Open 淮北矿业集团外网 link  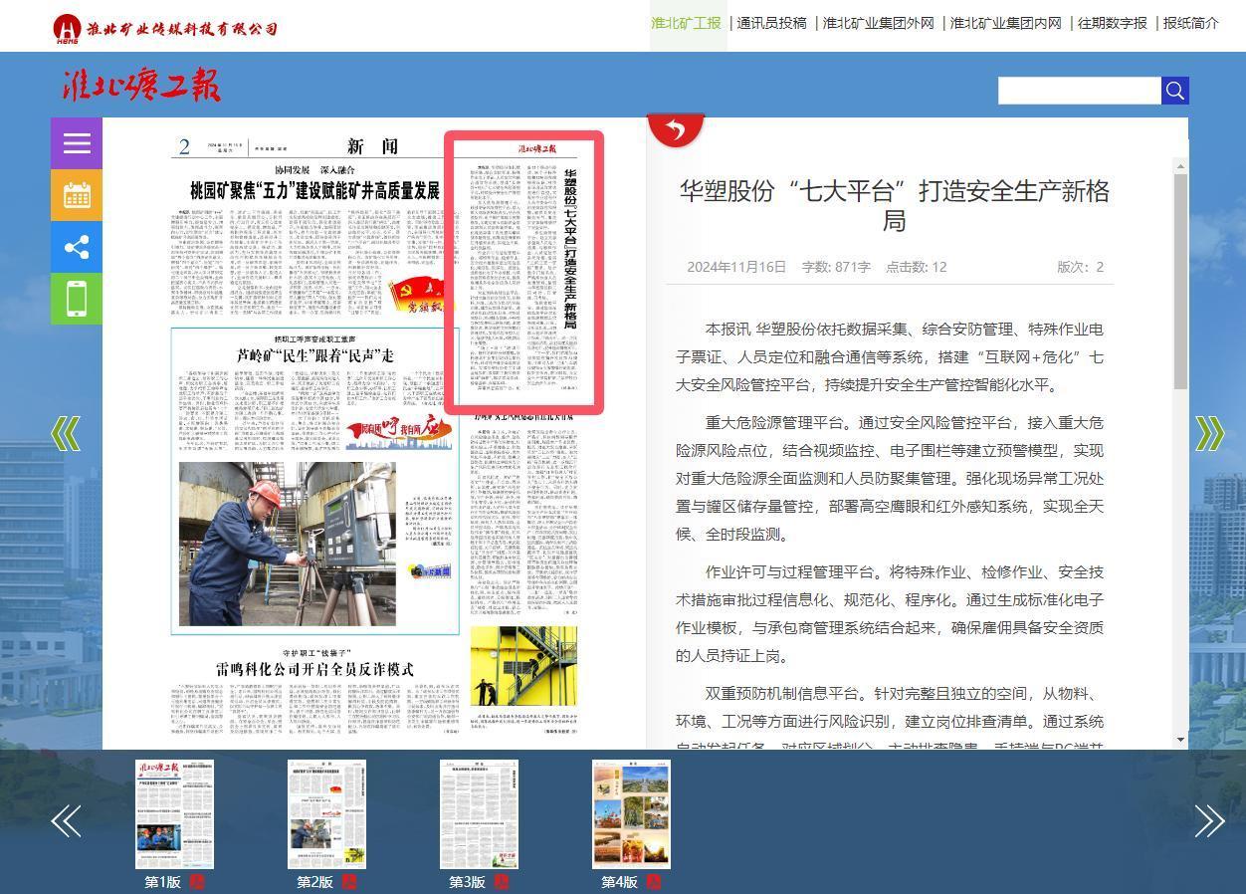[878, 23]
